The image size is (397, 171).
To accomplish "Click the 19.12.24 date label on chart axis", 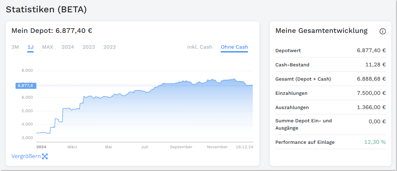I will 245,147.
